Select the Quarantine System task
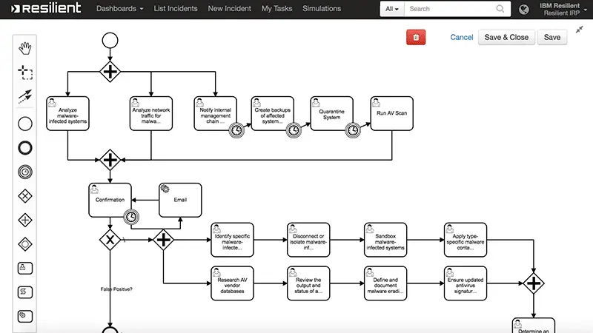 click(331, 114)
